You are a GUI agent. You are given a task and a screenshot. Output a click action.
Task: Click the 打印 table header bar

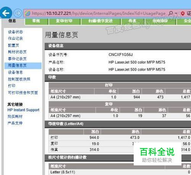point(120,85)
